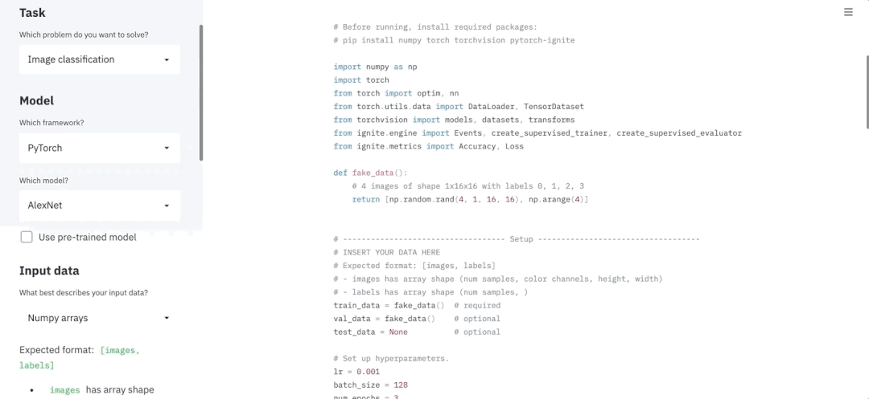Click the caret arrow beside AlexNet
869x399 pixels.
pyautogui.click(x=167, y=206)
